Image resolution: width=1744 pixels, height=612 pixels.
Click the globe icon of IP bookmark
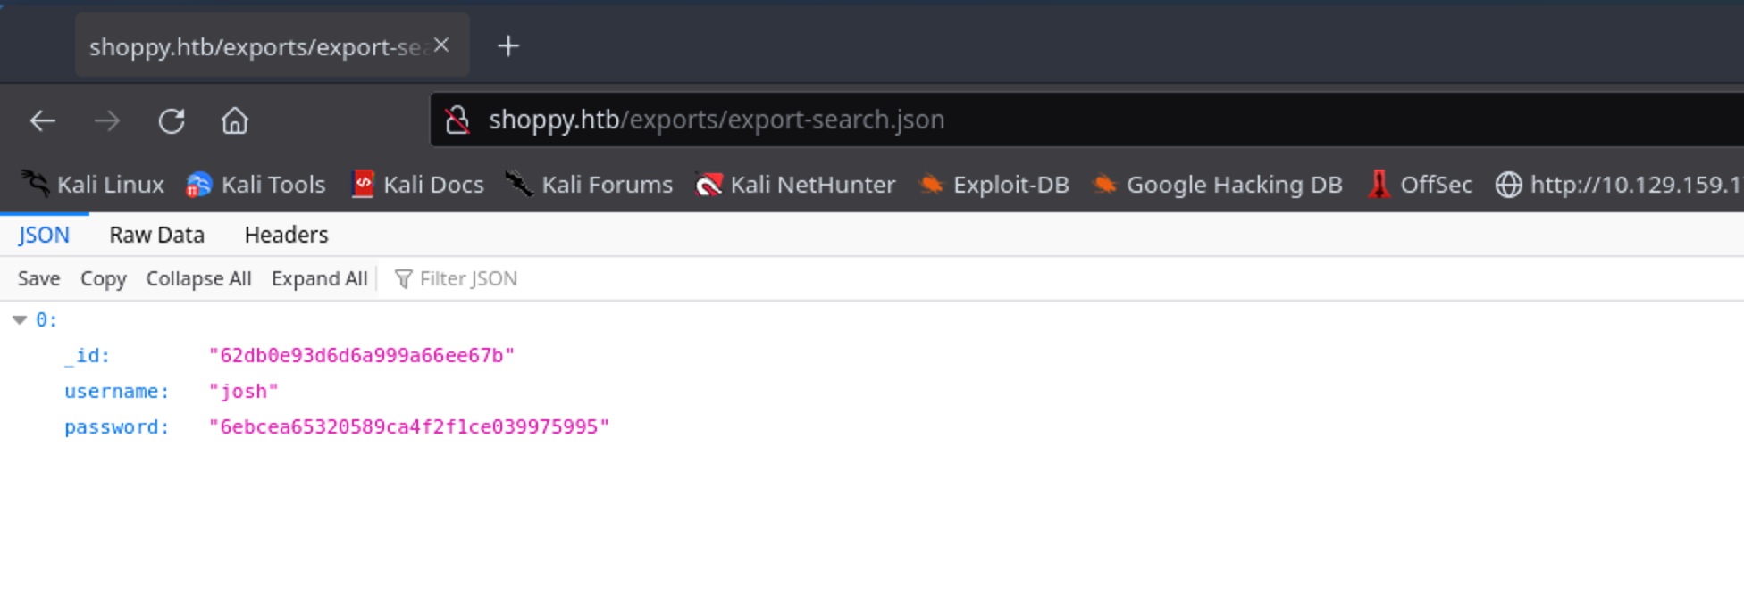(x=1509, y=185)
